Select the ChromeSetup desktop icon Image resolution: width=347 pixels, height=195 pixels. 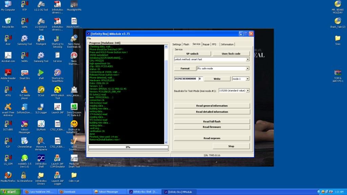[x=24, y=143]
